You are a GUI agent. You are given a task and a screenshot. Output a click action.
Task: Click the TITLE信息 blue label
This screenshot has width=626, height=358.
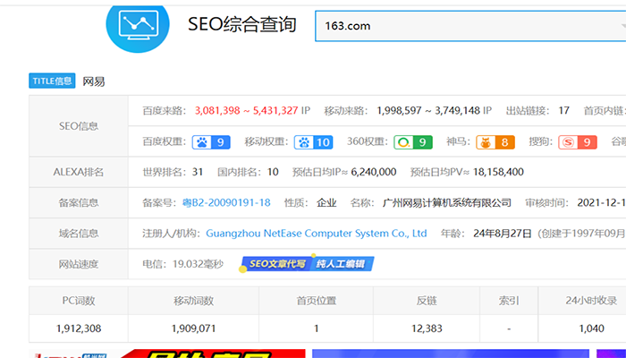click(x=52, y=81)
